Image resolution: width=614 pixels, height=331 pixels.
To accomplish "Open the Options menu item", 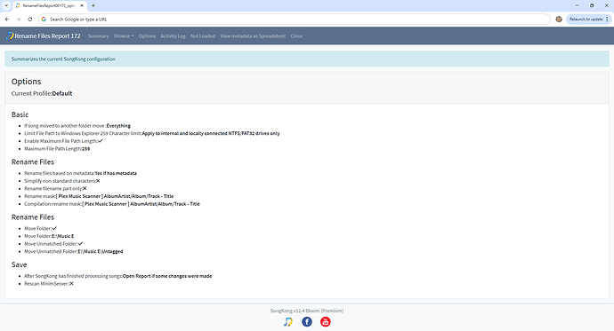I will (x=147, y=35).
